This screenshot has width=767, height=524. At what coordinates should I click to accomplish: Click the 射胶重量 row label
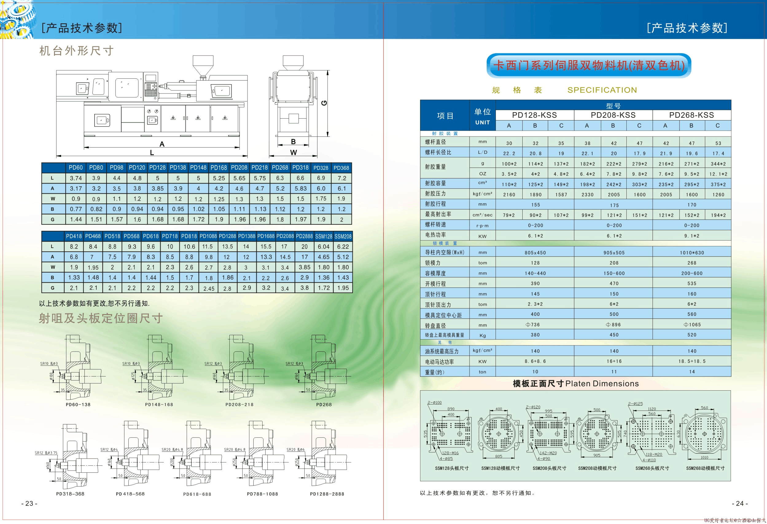click(435, 167)
